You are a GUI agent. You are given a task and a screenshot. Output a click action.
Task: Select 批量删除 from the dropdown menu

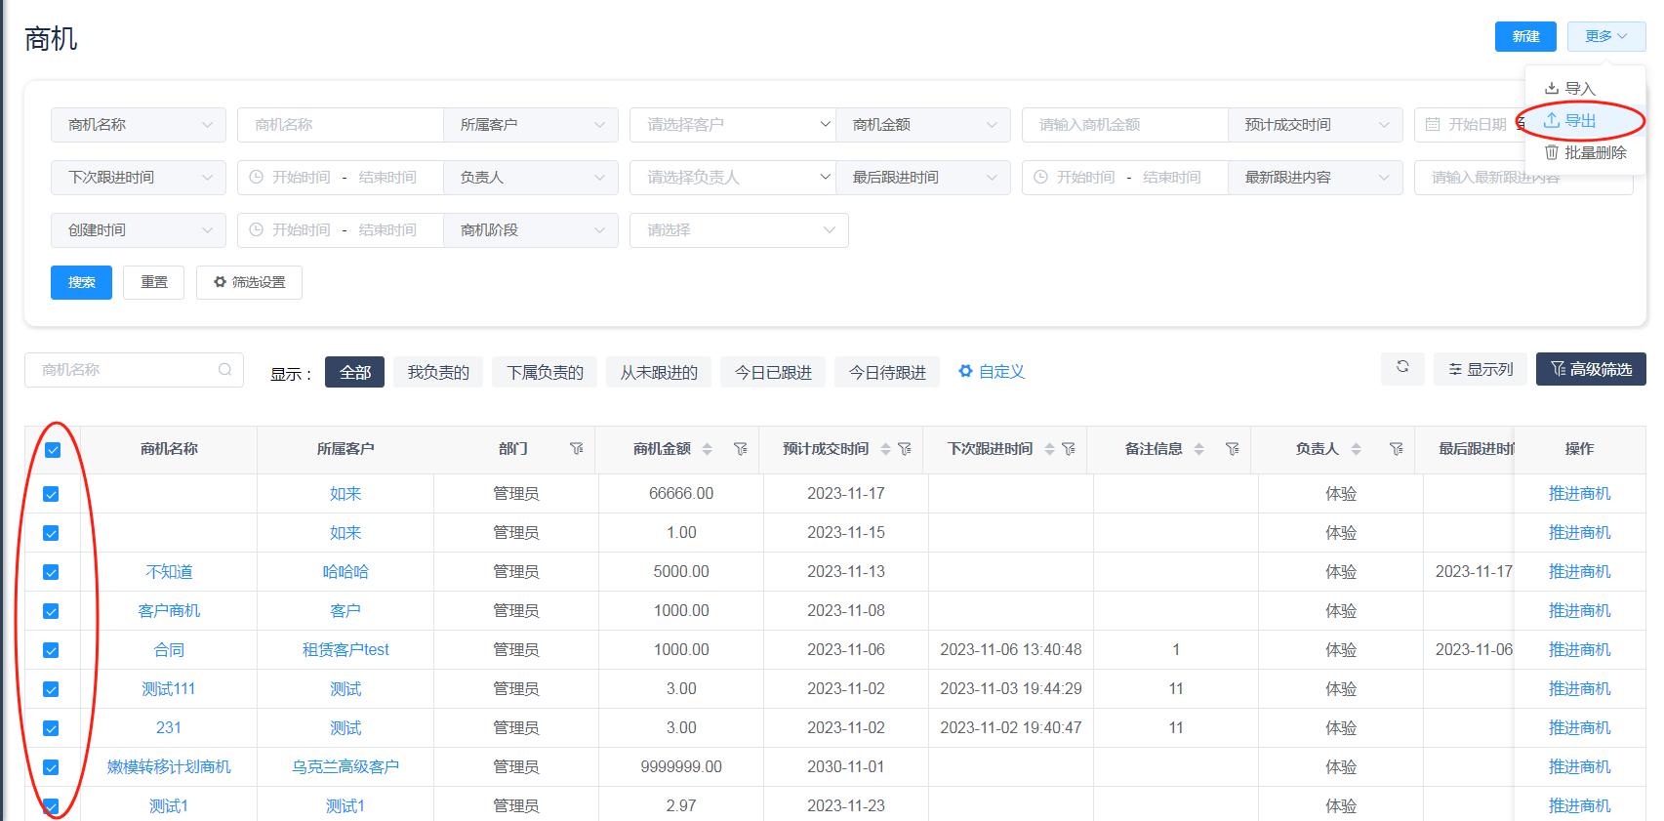pyautogui.click(x=1585, y=153)
